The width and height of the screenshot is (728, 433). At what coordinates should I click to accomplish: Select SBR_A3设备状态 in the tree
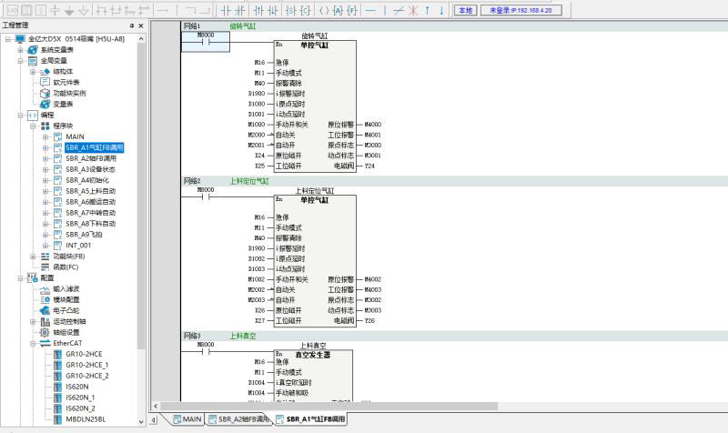coord(90,169)
